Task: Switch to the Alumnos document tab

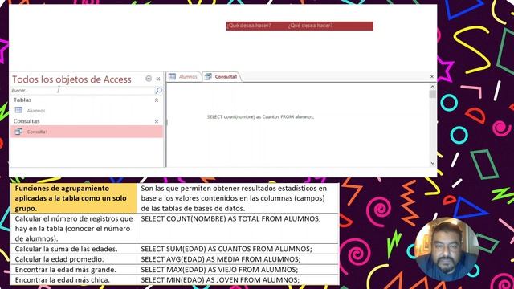Action: [184, 77]
